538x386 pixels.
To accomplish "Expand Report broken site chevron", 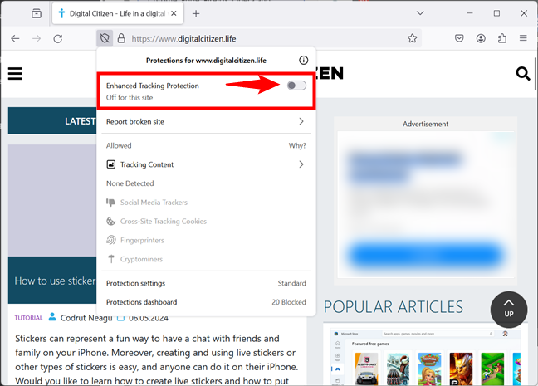I will (301, 121).
